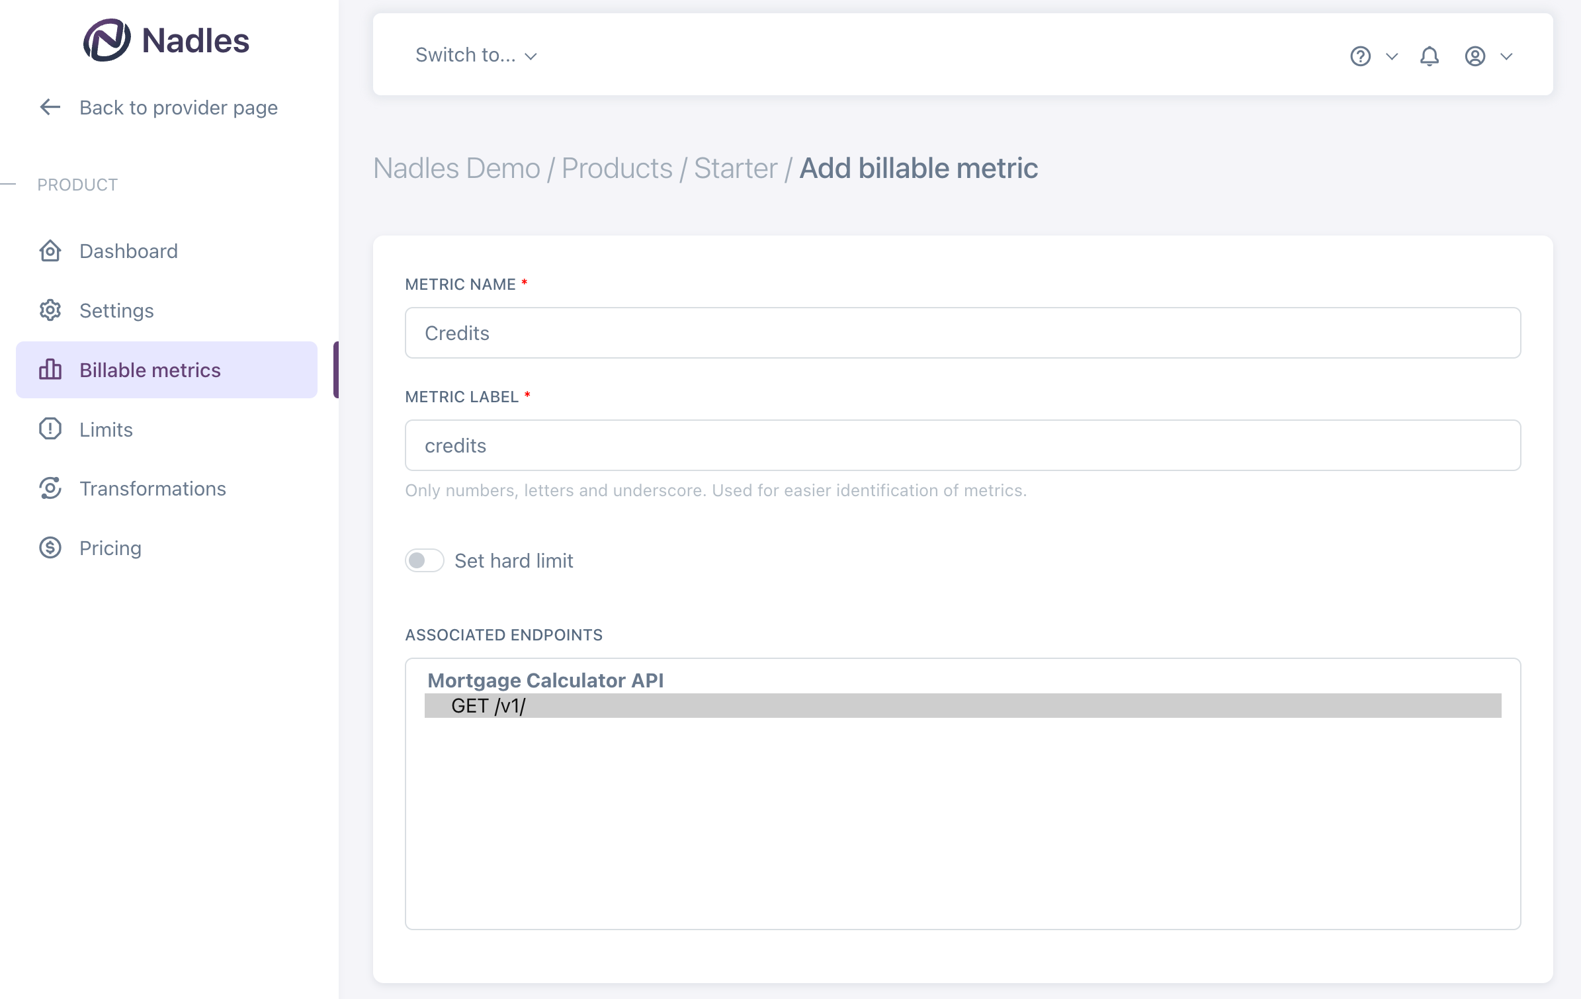Click the Nadles Demo breadcrumb link
1581x999 pixels.
(456, 168)
